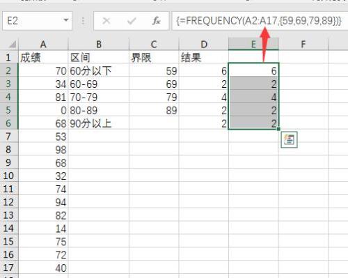Image resolution: width=348 pixels, height=278 pixels.
Task: Select column F header
Action: pyautogui.click(x=303, y=44)
